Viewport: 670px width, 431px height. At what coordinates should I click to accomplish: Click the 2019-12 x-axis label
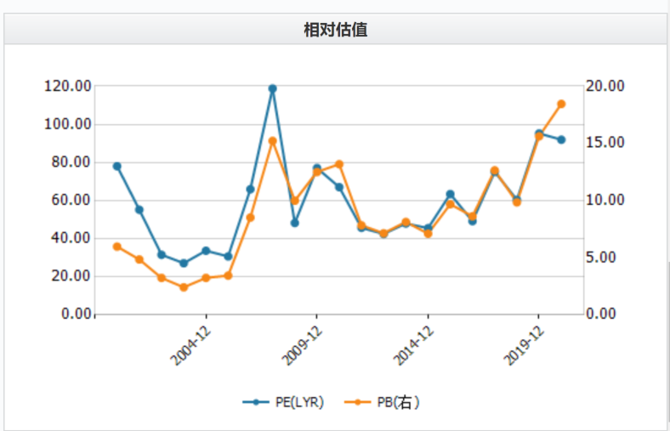[x=524, y=346]
